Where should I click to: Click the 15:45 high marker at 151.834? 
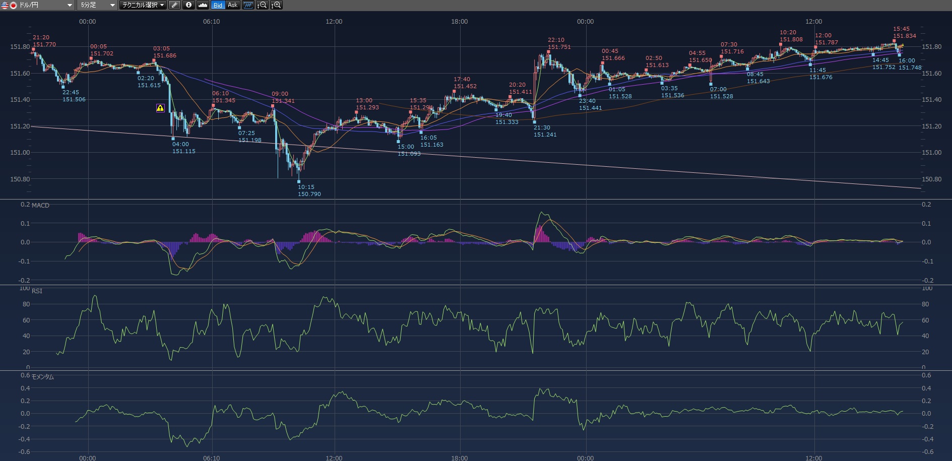[894, 41]
